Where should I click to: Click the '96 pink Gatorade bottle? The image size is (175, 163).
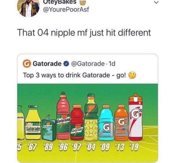pos(63,116)
